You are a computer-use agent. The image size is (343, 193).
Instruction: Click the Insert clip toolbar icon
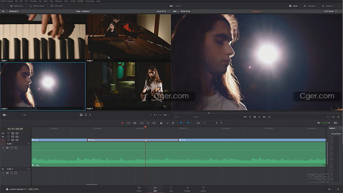[x=142, y=123]
